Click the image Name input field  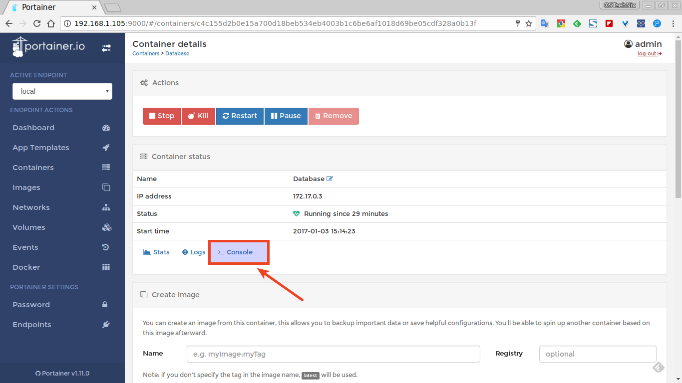[x=334, y=354]
